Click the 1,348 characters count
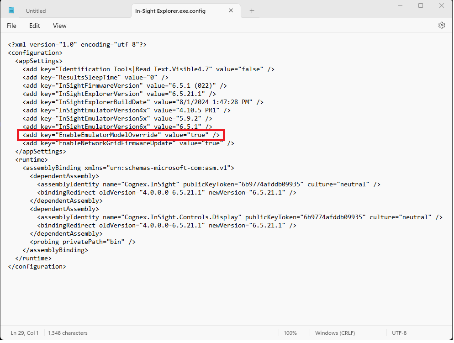 pyautogui.click(x=68, y=333)
